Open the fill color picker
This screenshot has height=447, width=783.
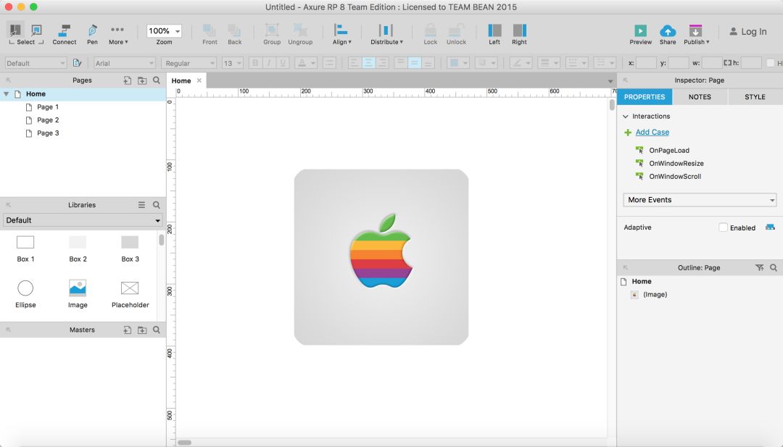coord(458,63)
